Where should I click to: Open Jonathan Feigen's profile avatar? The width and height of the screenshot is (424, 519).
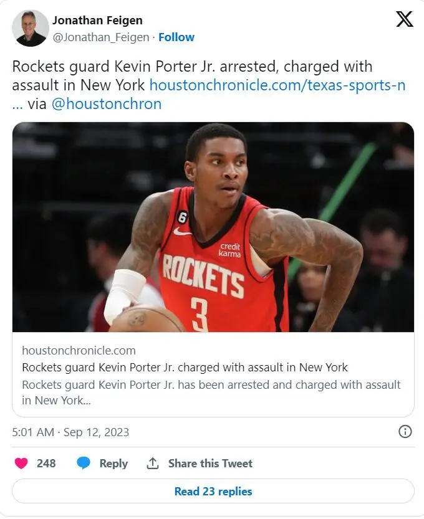31,28
